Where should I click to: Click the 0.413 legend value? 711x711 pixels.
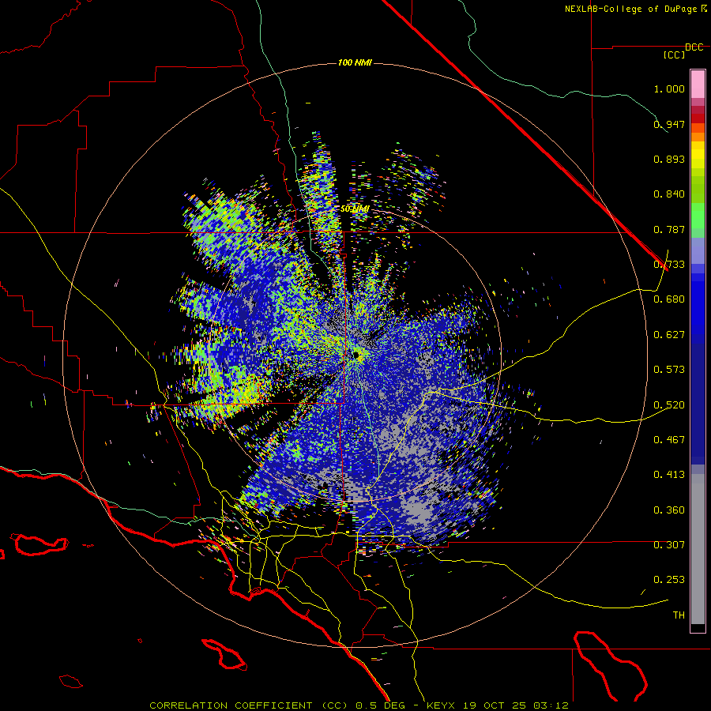[669, 475]
